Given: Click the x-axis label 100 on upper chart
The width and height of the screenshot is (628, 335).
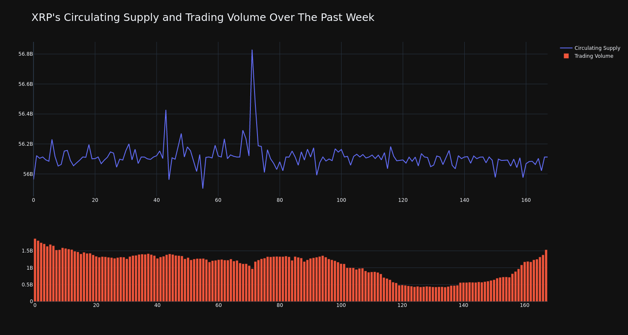Looking at the screenshot, I should (341, 200).
